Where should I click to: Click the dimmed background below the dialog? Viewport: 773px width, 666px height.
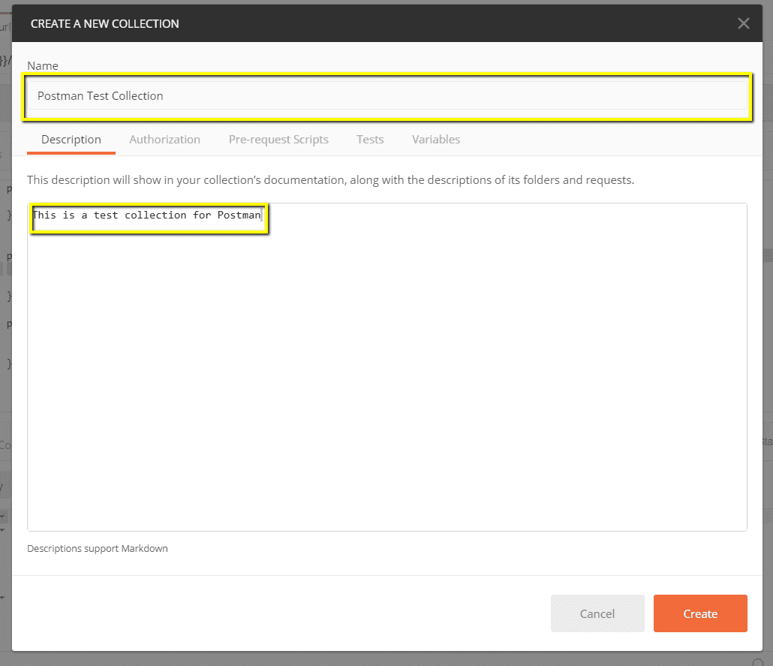pyautogui.click(x=386, y=659)
